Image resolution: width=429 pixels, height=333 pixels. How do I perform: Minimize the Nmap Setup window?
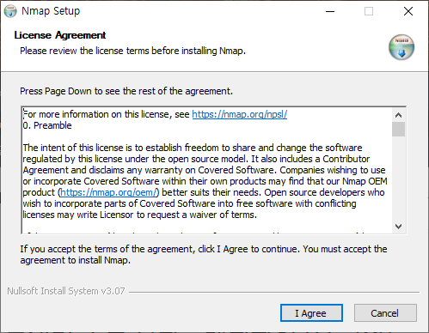330,11
